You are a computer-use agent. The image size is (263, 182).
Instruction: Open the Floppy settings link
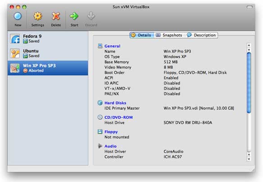(111, 132)
